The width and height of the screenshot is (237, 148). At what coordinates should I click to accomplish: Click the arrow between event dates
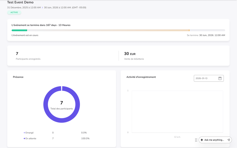[x=42, y=7]
